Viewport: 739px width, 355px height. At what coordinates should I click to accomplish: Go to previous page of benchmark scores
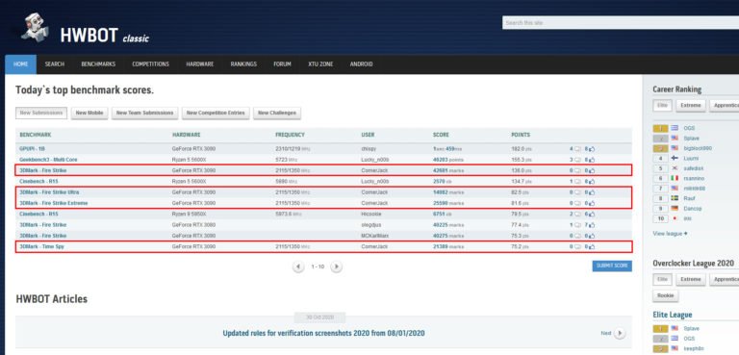click(x=298, y=266)
